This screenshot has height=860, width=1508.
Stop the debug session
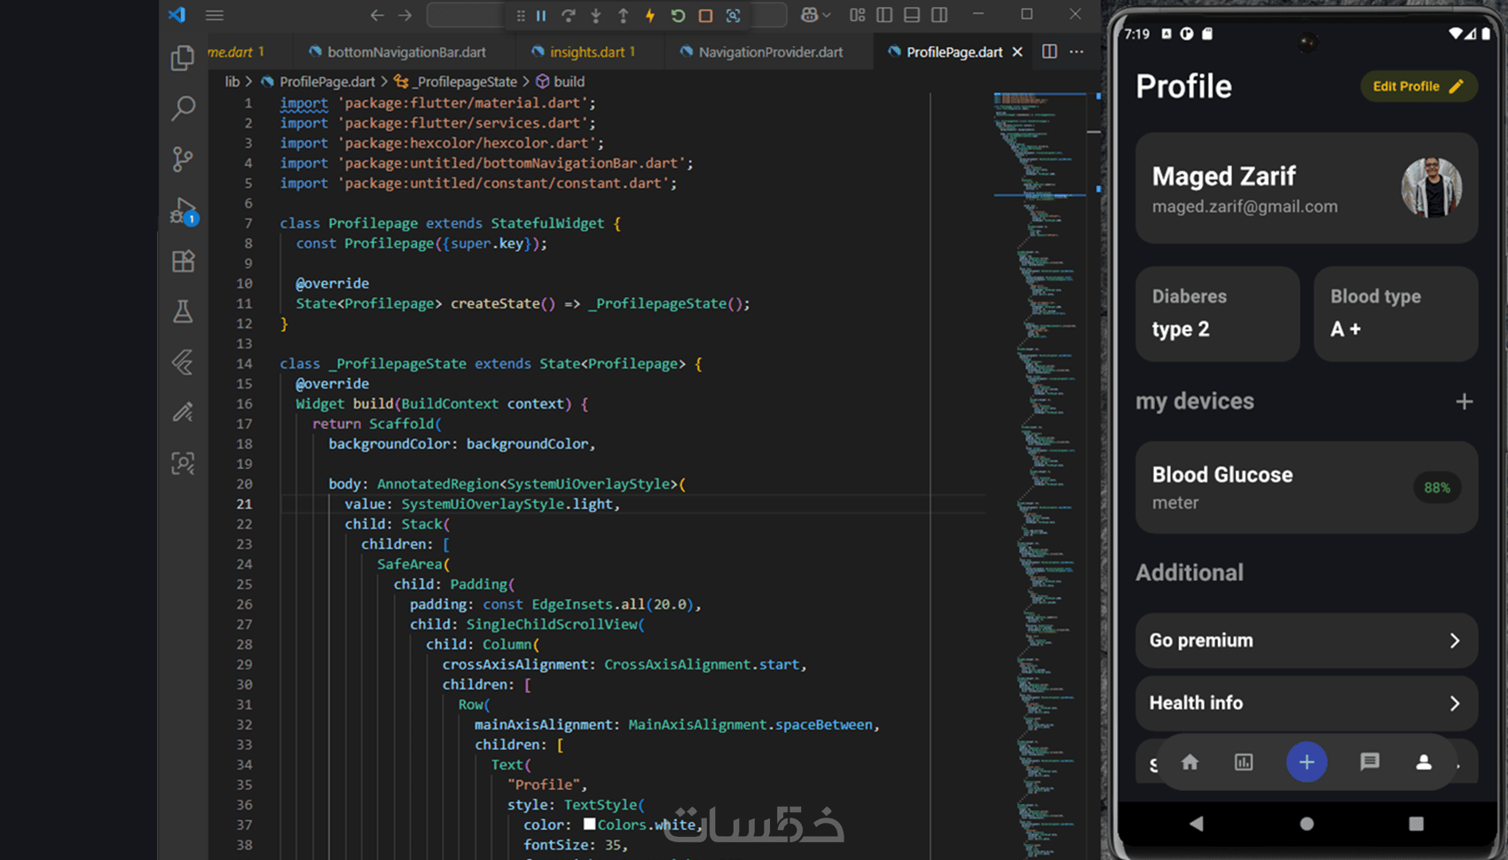click(705, 15)
